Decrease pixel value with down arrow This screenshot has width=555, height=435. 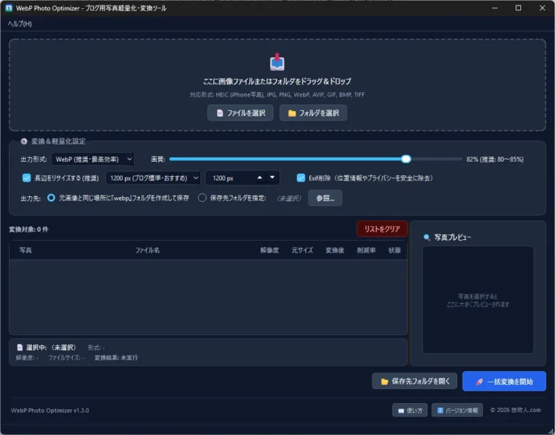272,178
